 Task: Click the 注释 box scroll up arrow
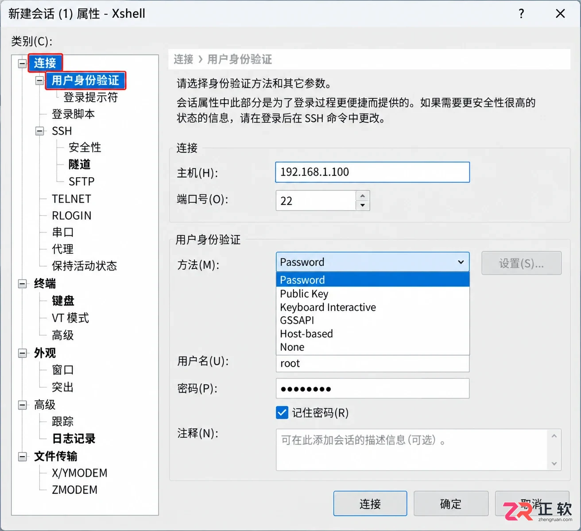[554, 436]
